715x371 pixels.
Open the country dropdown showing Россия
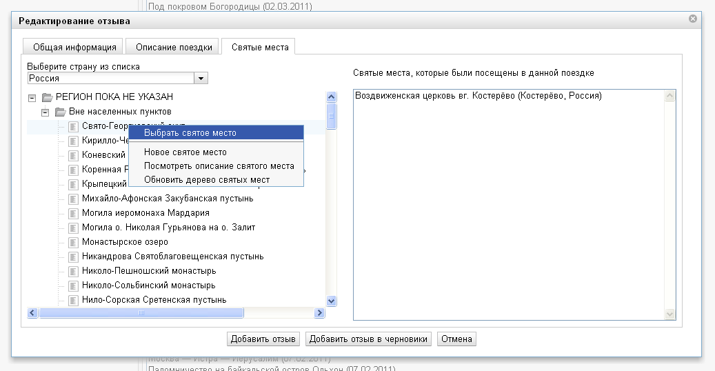[x=201, y=79]
